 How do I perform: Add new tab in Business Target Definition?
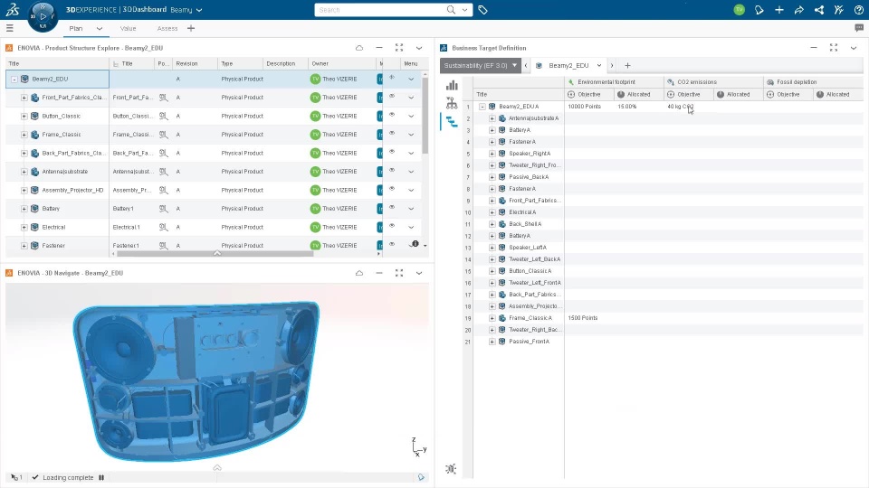[x=627, y=65]
